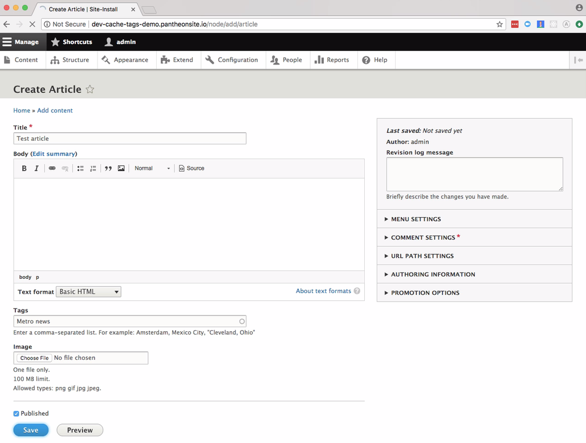The height and width of the screenshot is (443, 586).
Task: Click the Choose File button for Image upload
Action: tap(33, 357)
